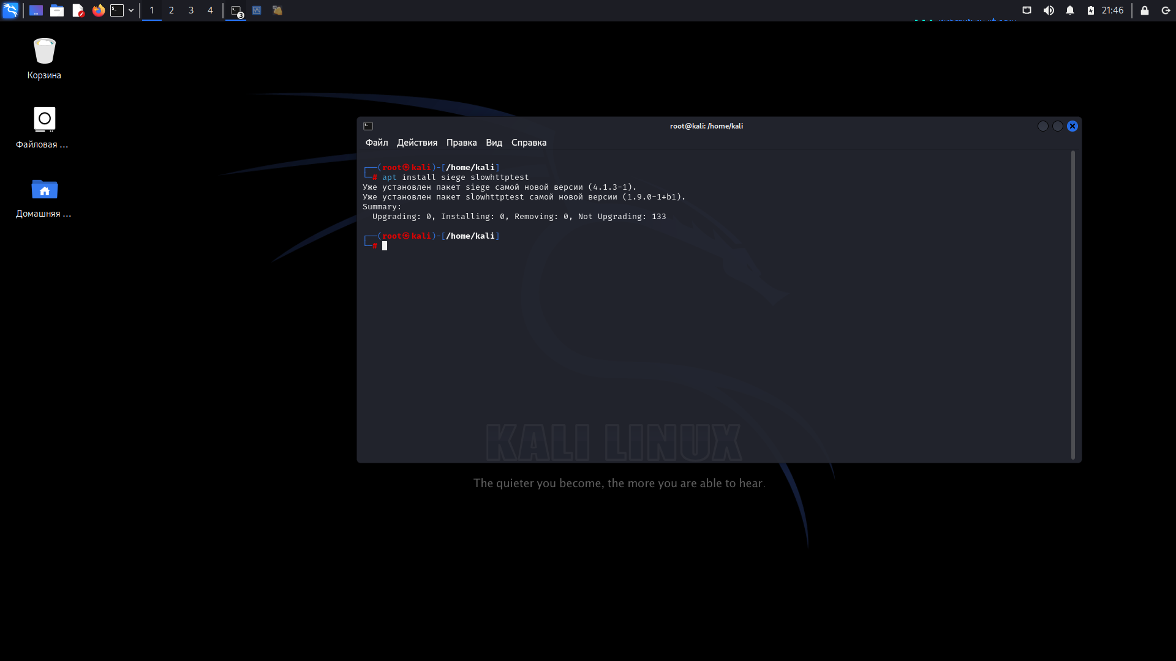Open the Справка menu in the terminal
Image resolution: width=1176 pixels, height=661 pixels.
pos(529,143)
